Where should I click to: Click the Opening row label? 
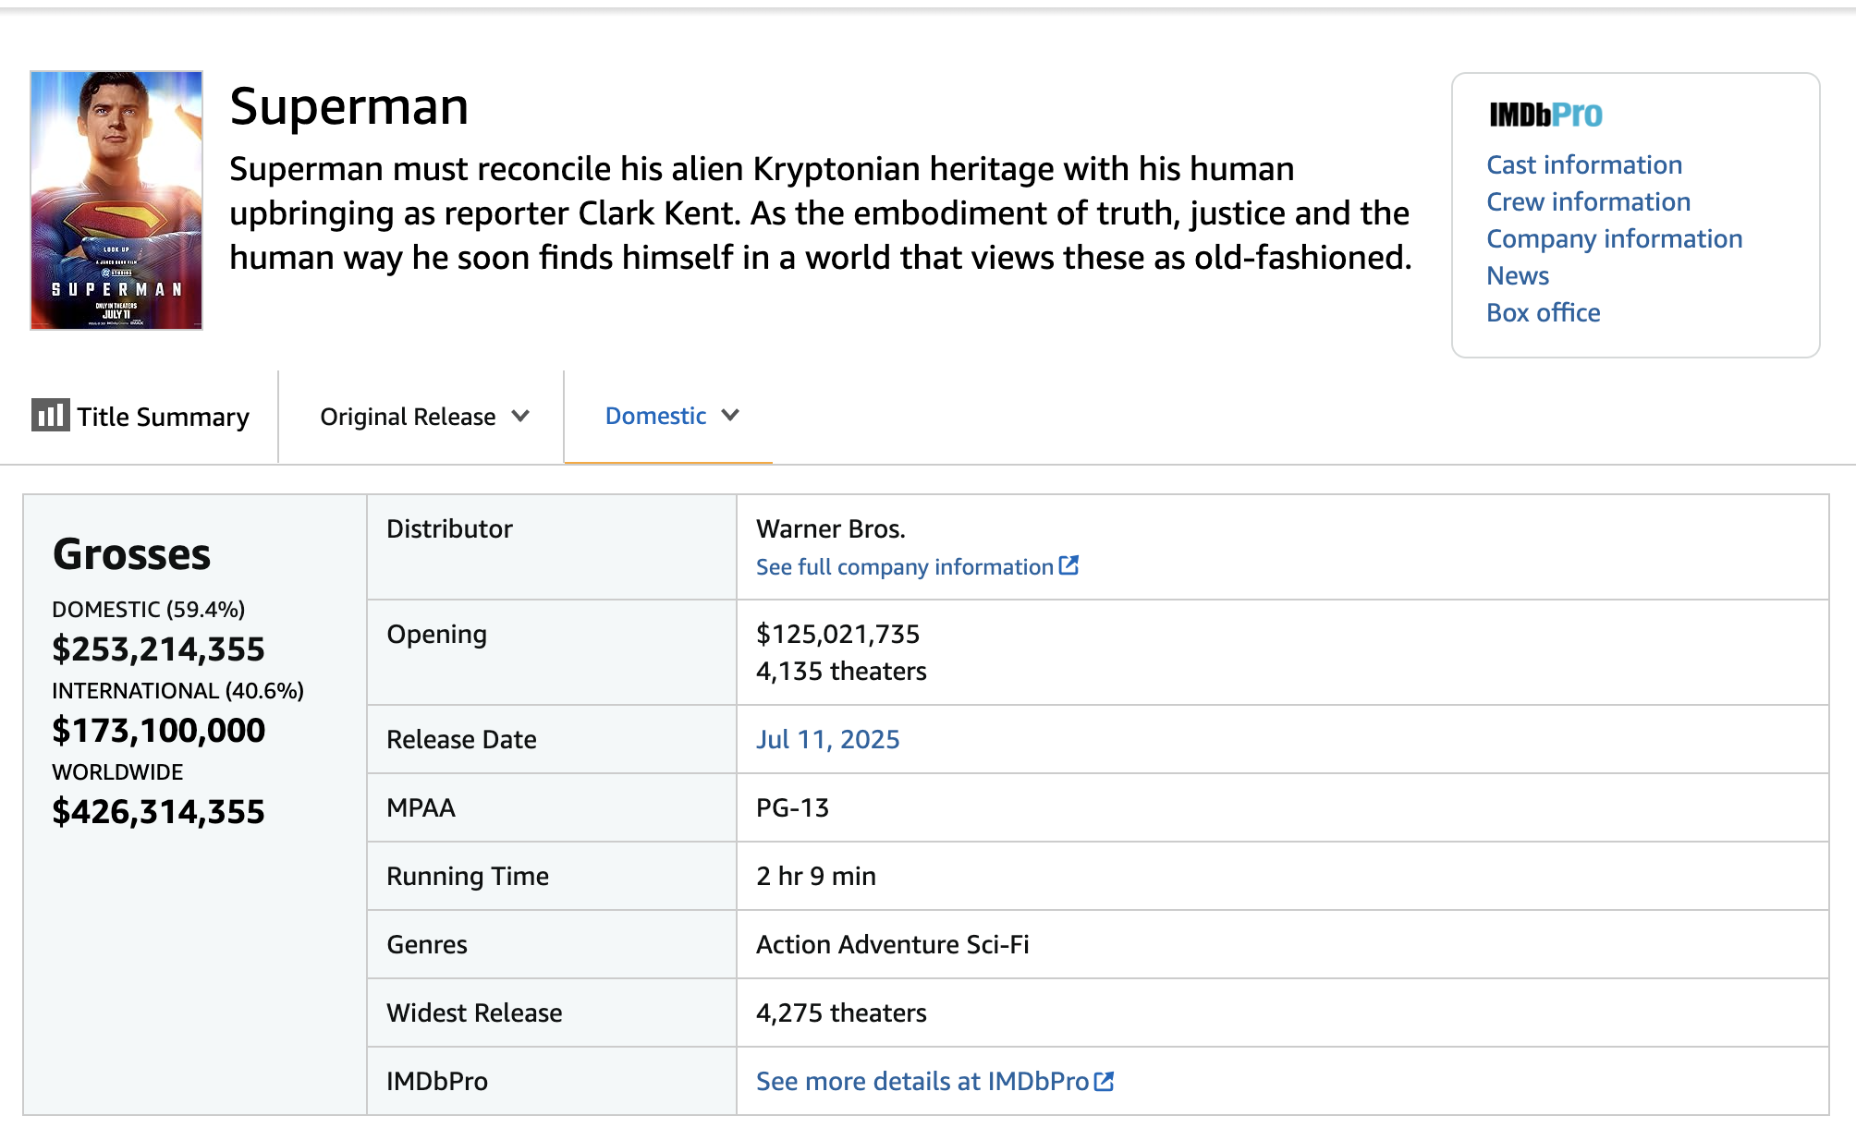point(436,635)
